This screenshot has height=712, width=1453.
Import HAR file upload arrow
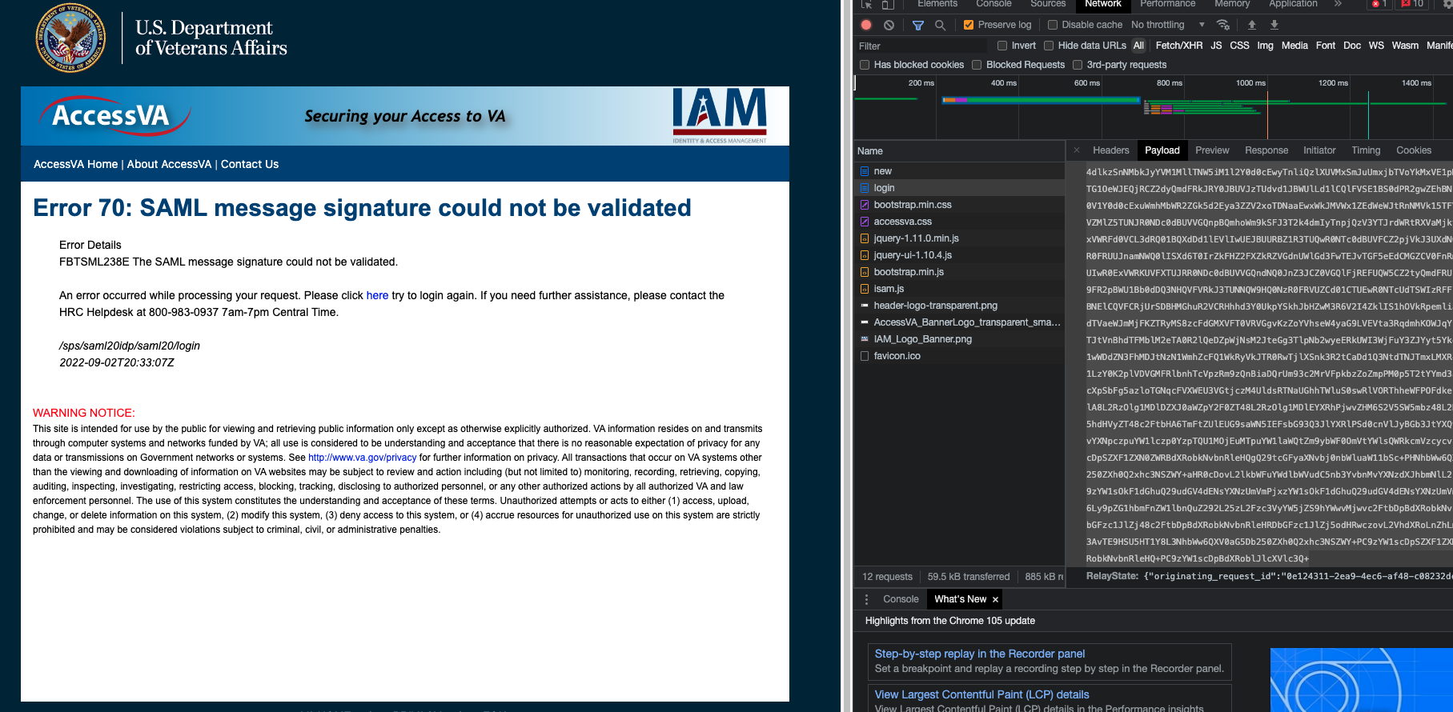coord(1252,25)
